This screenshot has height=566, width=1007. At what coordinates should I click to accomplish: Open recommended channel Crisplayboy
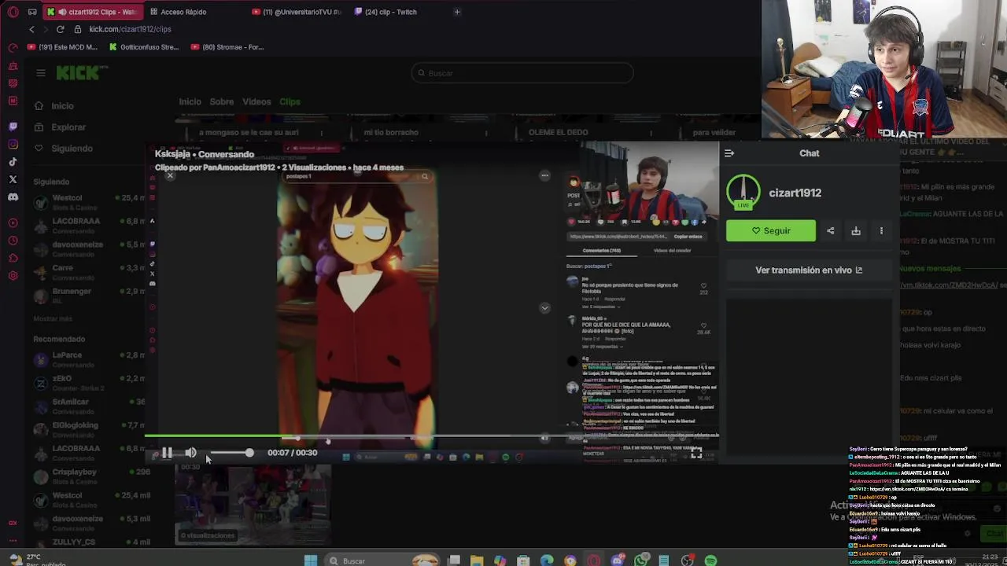[90, 476]
